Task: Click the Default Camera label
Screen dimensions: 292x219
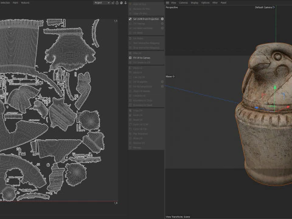Action: click(263, 7)
